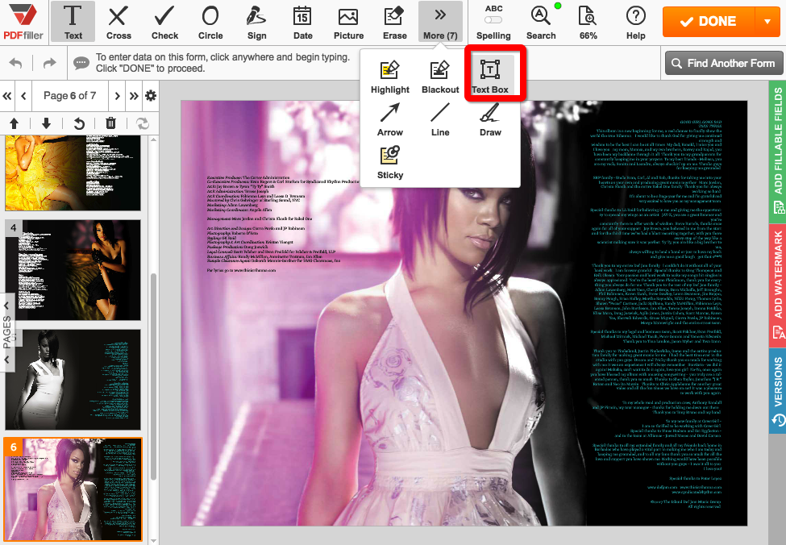Toggle the Spelling check switch
786x545 pixels.
[493, 19]
